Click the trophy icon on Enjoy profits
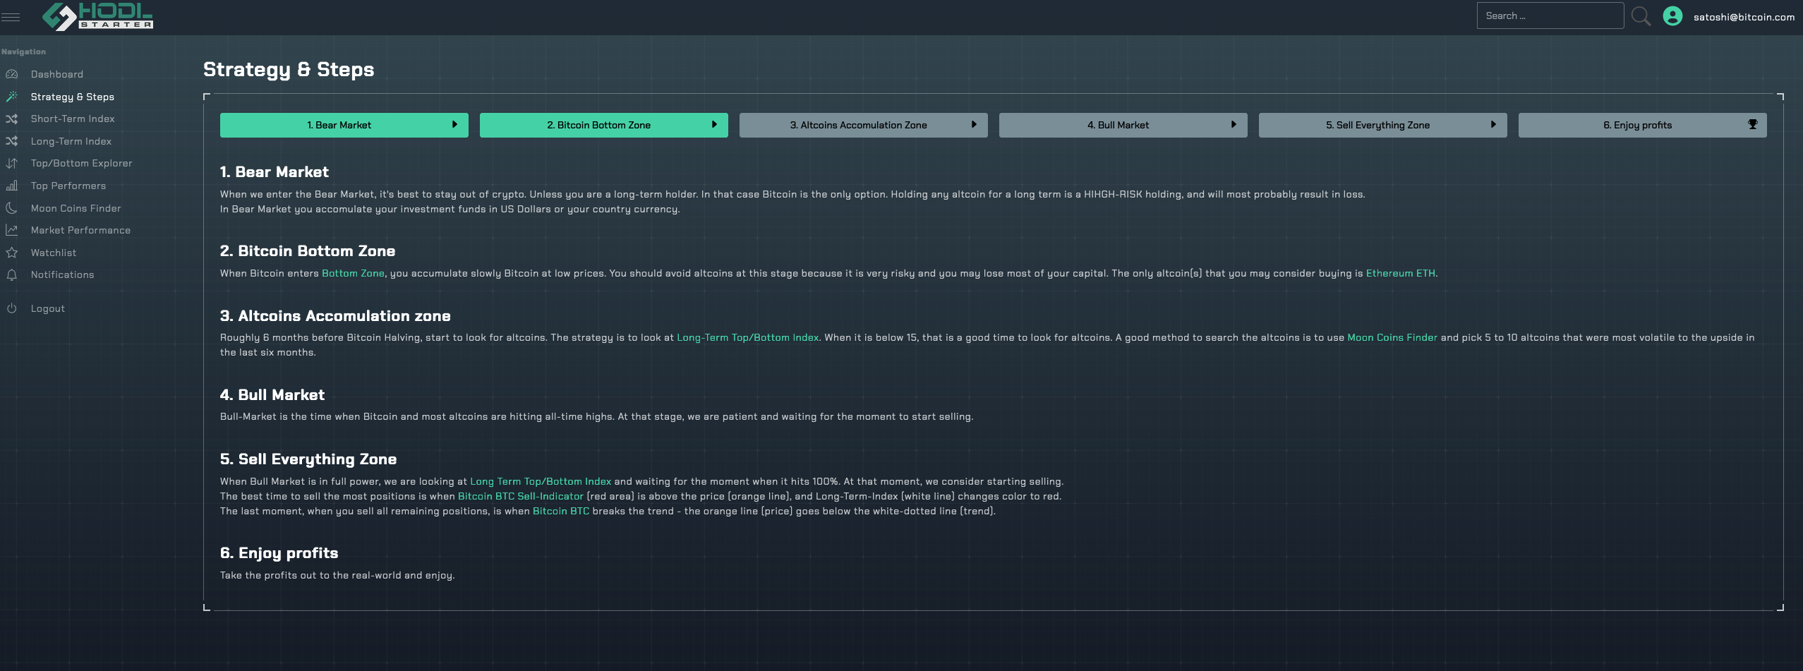 pyautogui.click(x=1752, y=124)
